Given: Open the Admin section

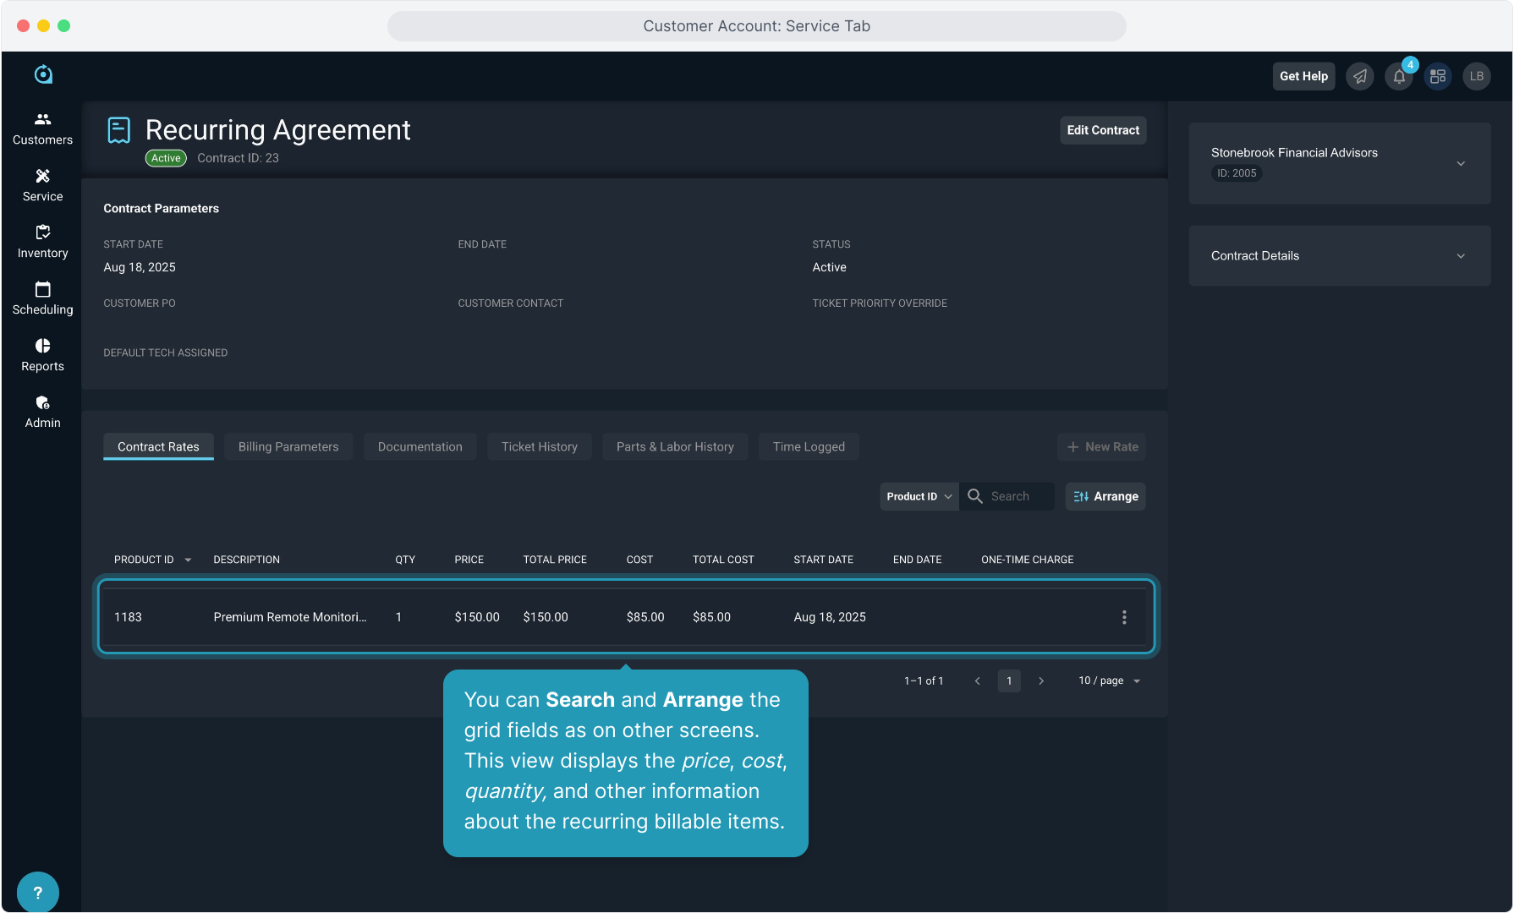Looking at the screenshot, I should point(42,412).
